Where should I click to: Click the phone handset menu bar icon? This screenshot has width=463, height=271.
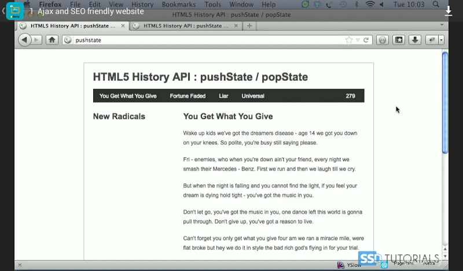pos(330,5)
